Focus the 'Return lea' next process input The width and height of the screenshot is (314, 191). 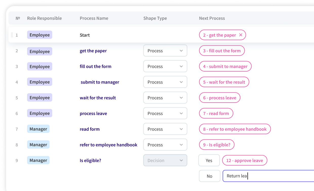(268, 176)
